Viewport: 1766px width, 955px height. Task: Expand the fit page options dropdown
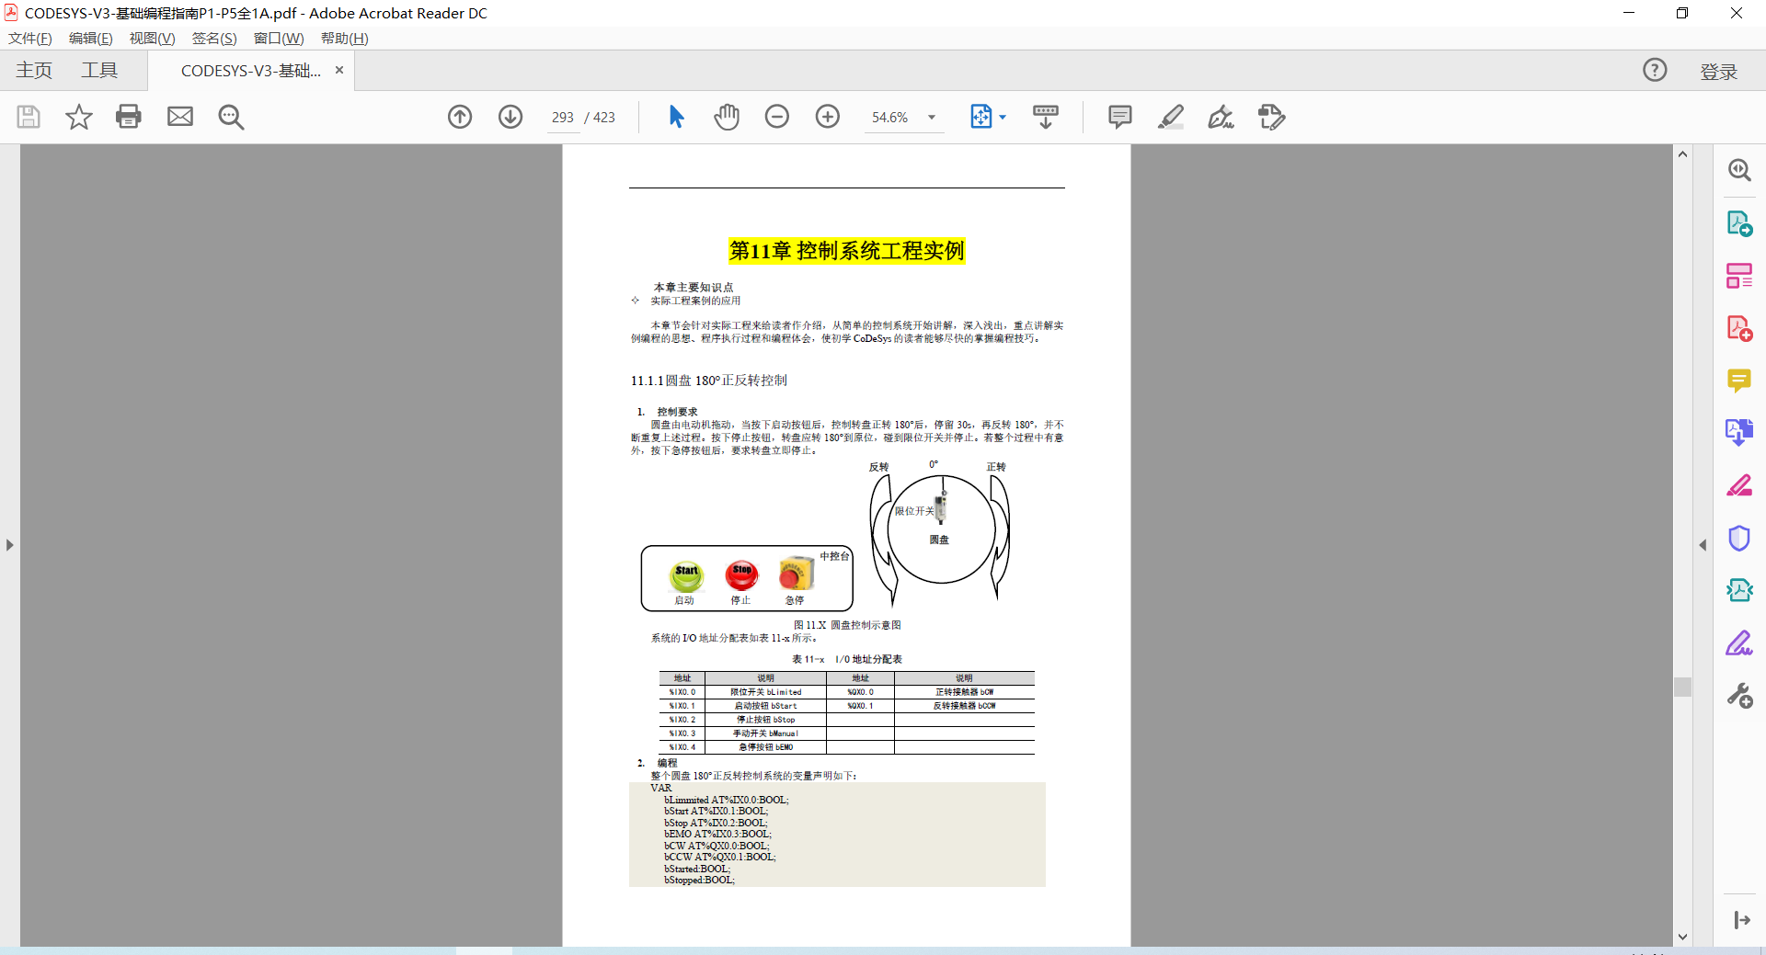1003,118
